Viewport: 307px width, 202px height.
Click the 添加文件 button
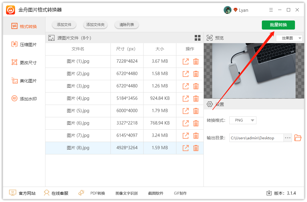click(64, 25)
